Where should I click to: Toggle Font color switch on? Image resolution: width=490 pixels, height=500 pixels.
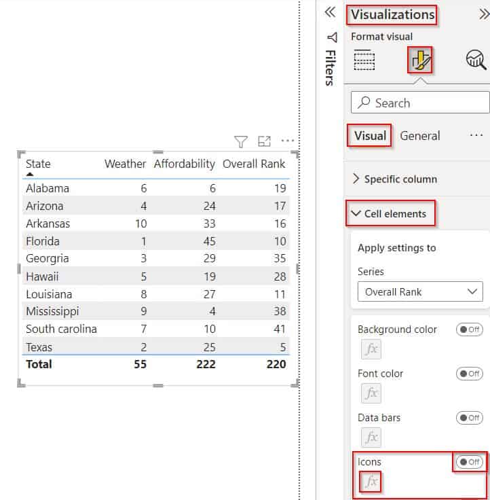click(469, 374)
